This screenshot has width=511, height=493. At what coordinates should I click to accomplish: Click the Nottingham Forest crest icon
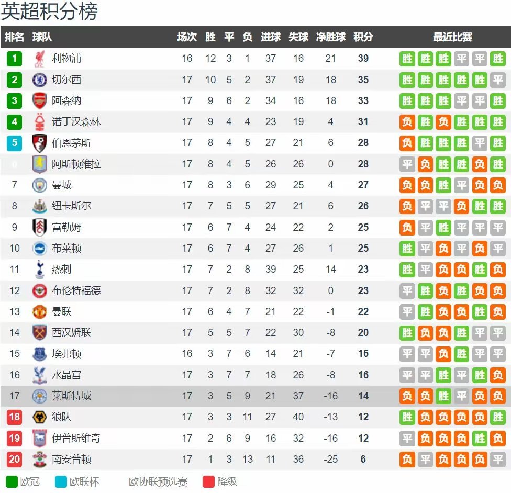(40, 122)
